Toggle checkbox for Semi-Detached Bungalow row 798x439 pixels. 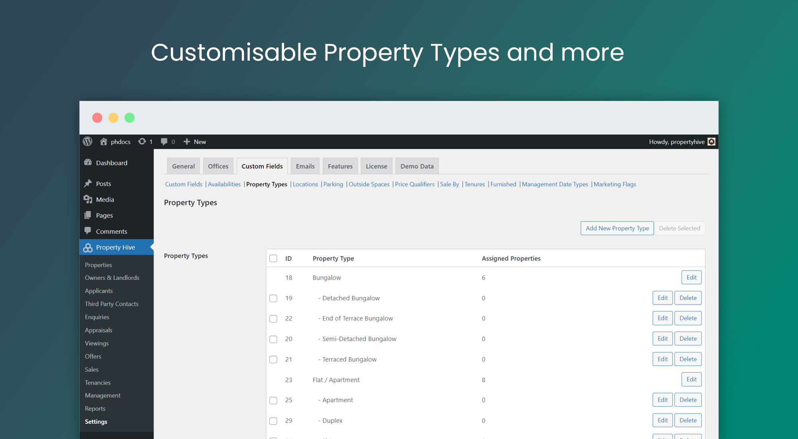tap(274, 338)
